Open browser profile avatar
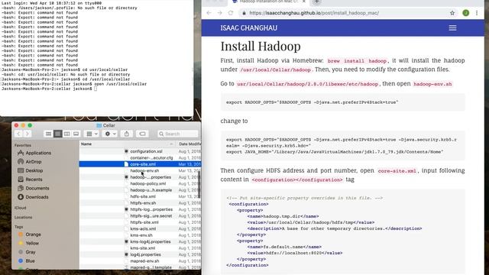489x275 pixels. tap(465, 13)
